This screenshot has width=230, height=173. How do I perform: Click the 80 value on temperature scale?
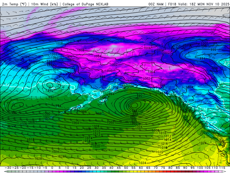coord(170,168)
